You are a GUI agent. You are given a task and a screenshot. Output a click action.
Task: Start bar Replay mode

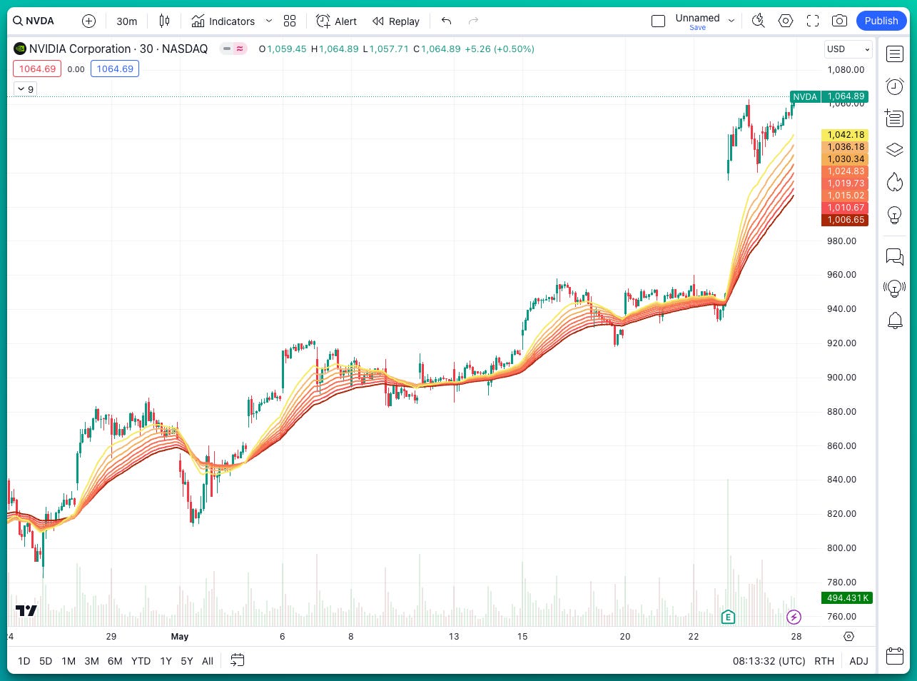coord(396,21)
